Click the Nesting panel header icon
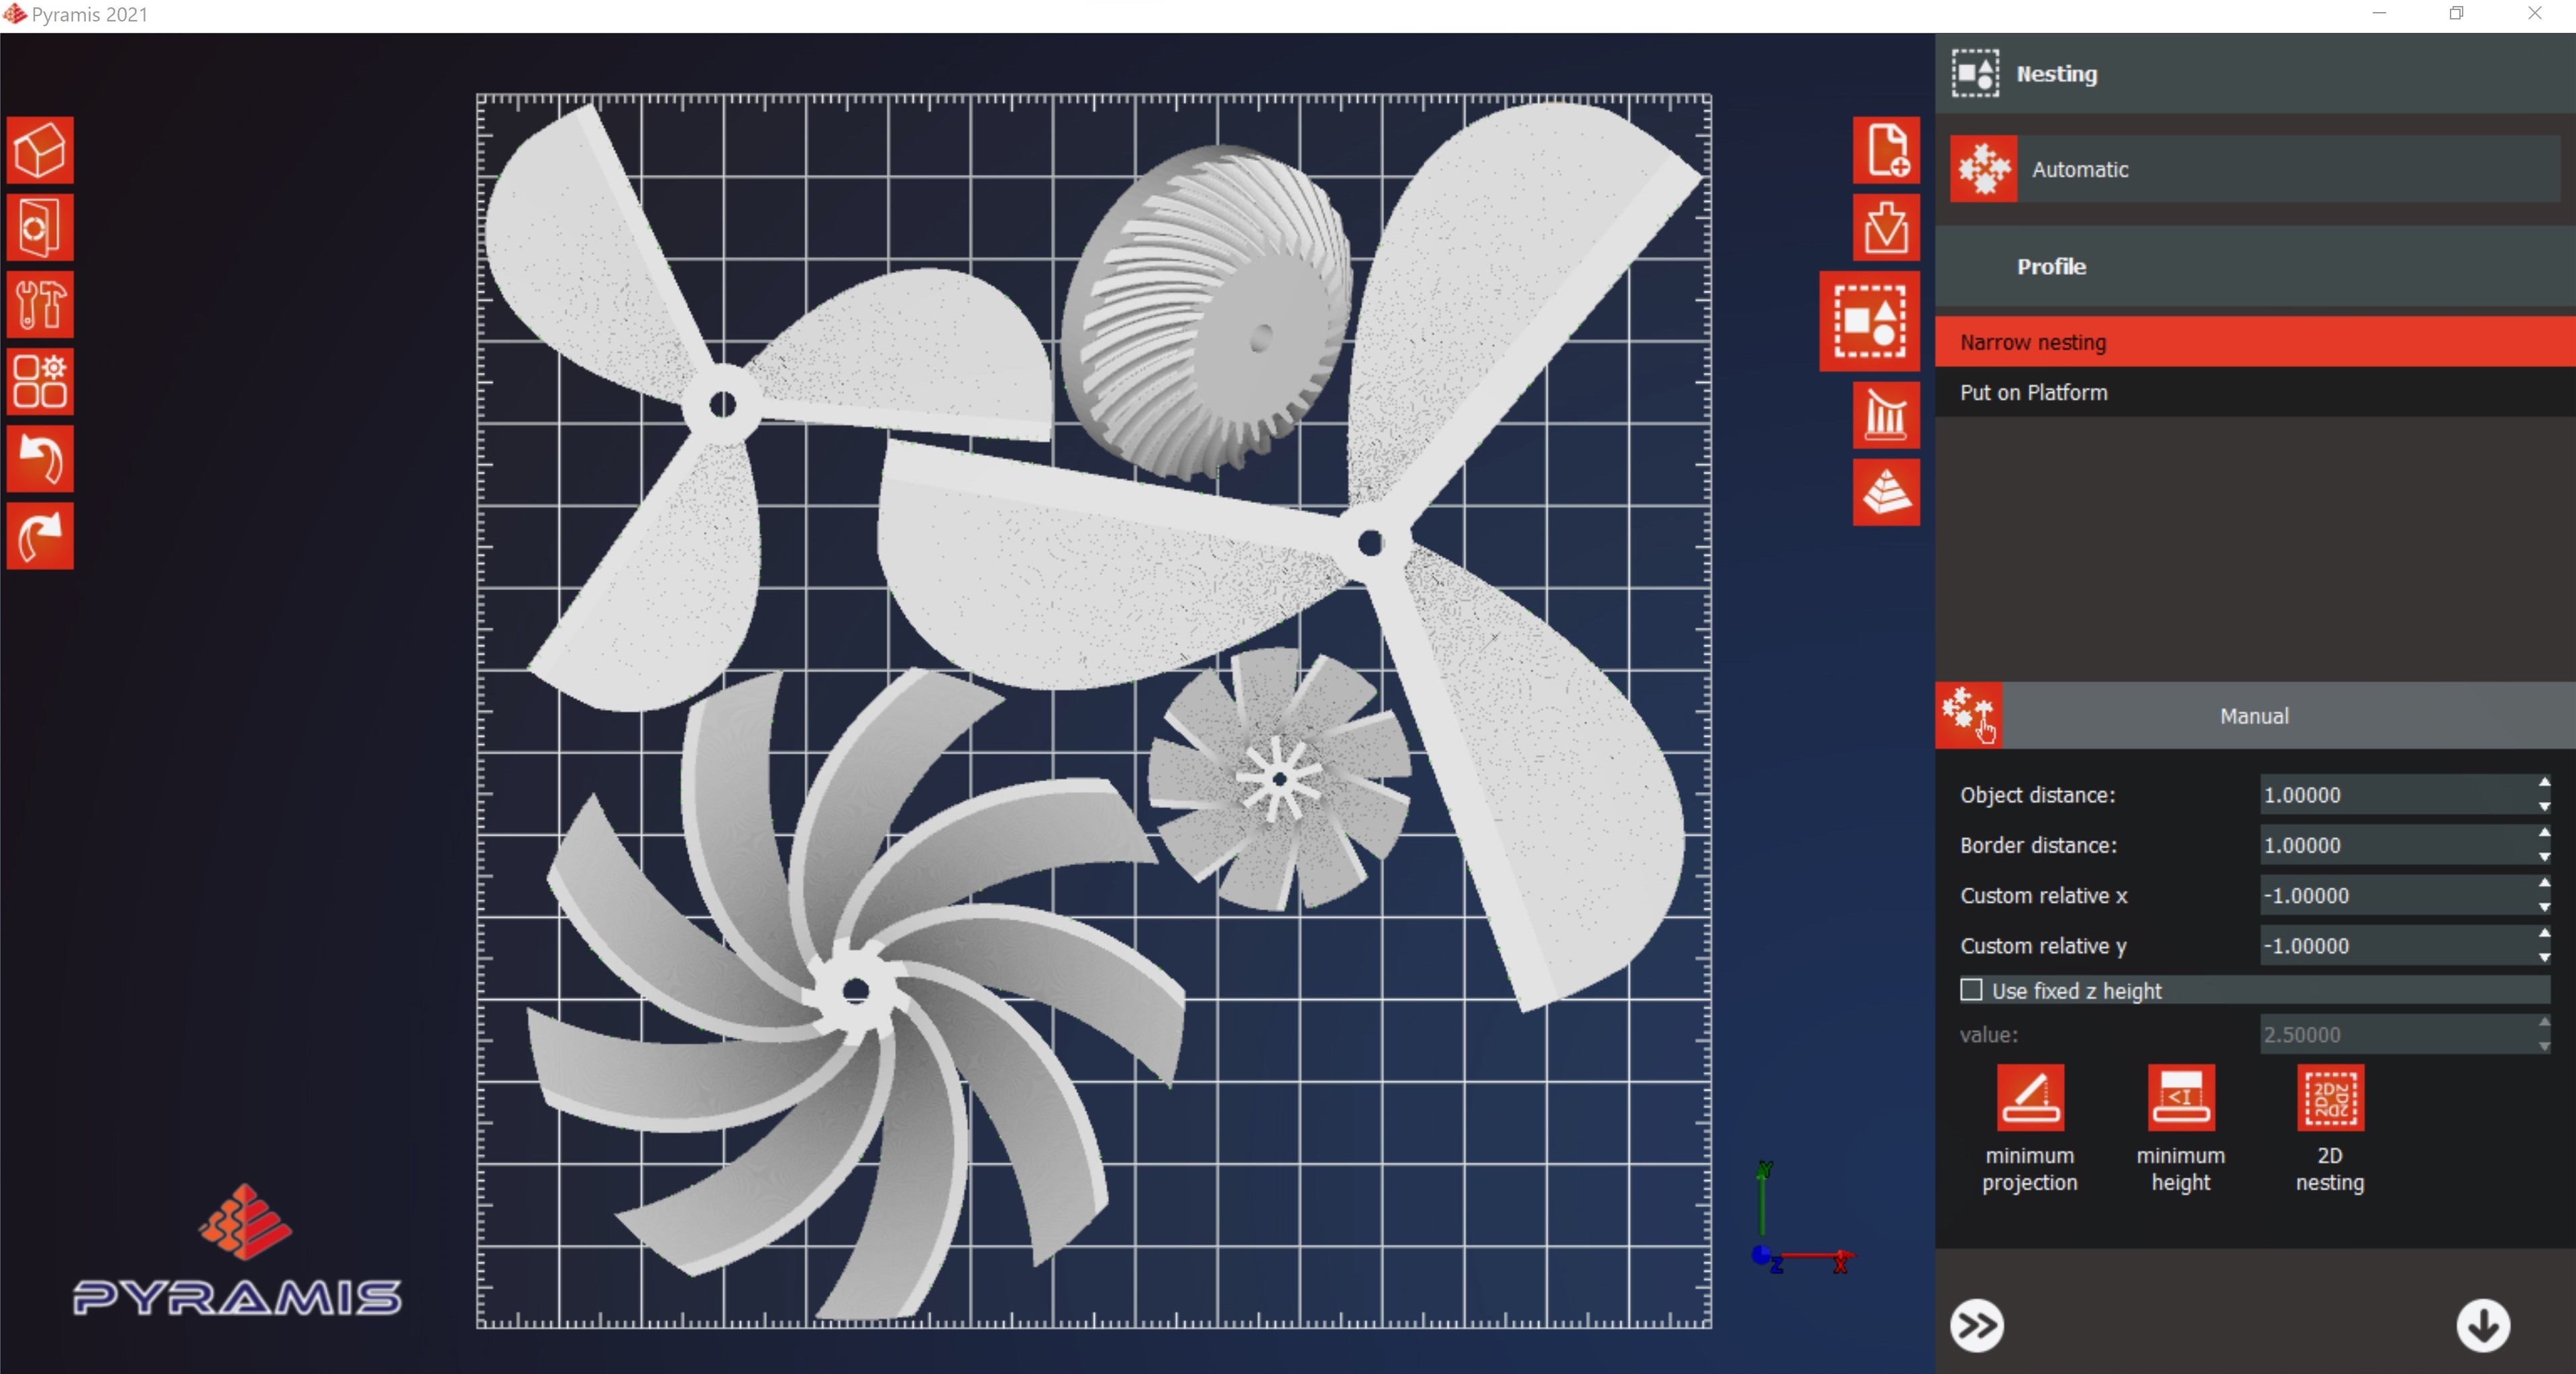 click(1975, 73)
